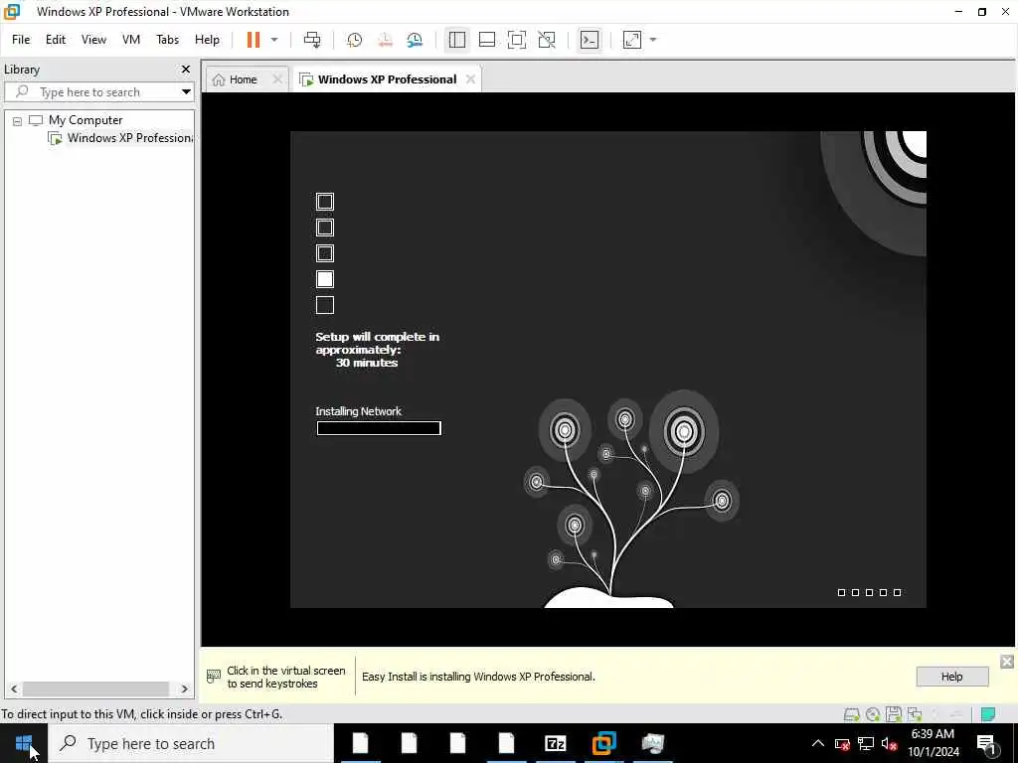The image size is (1018, 763).
Task: Send Ctrl+Alt+Del to the virtual machine
Action: click(312, 40)
